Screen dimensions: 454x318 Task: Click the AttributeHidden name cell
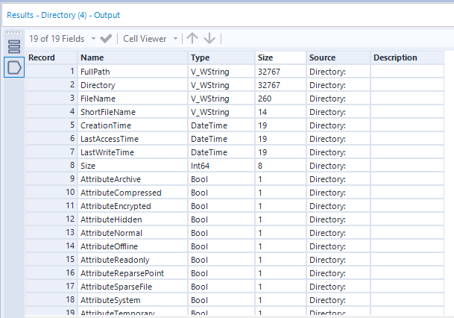(111, 219)
